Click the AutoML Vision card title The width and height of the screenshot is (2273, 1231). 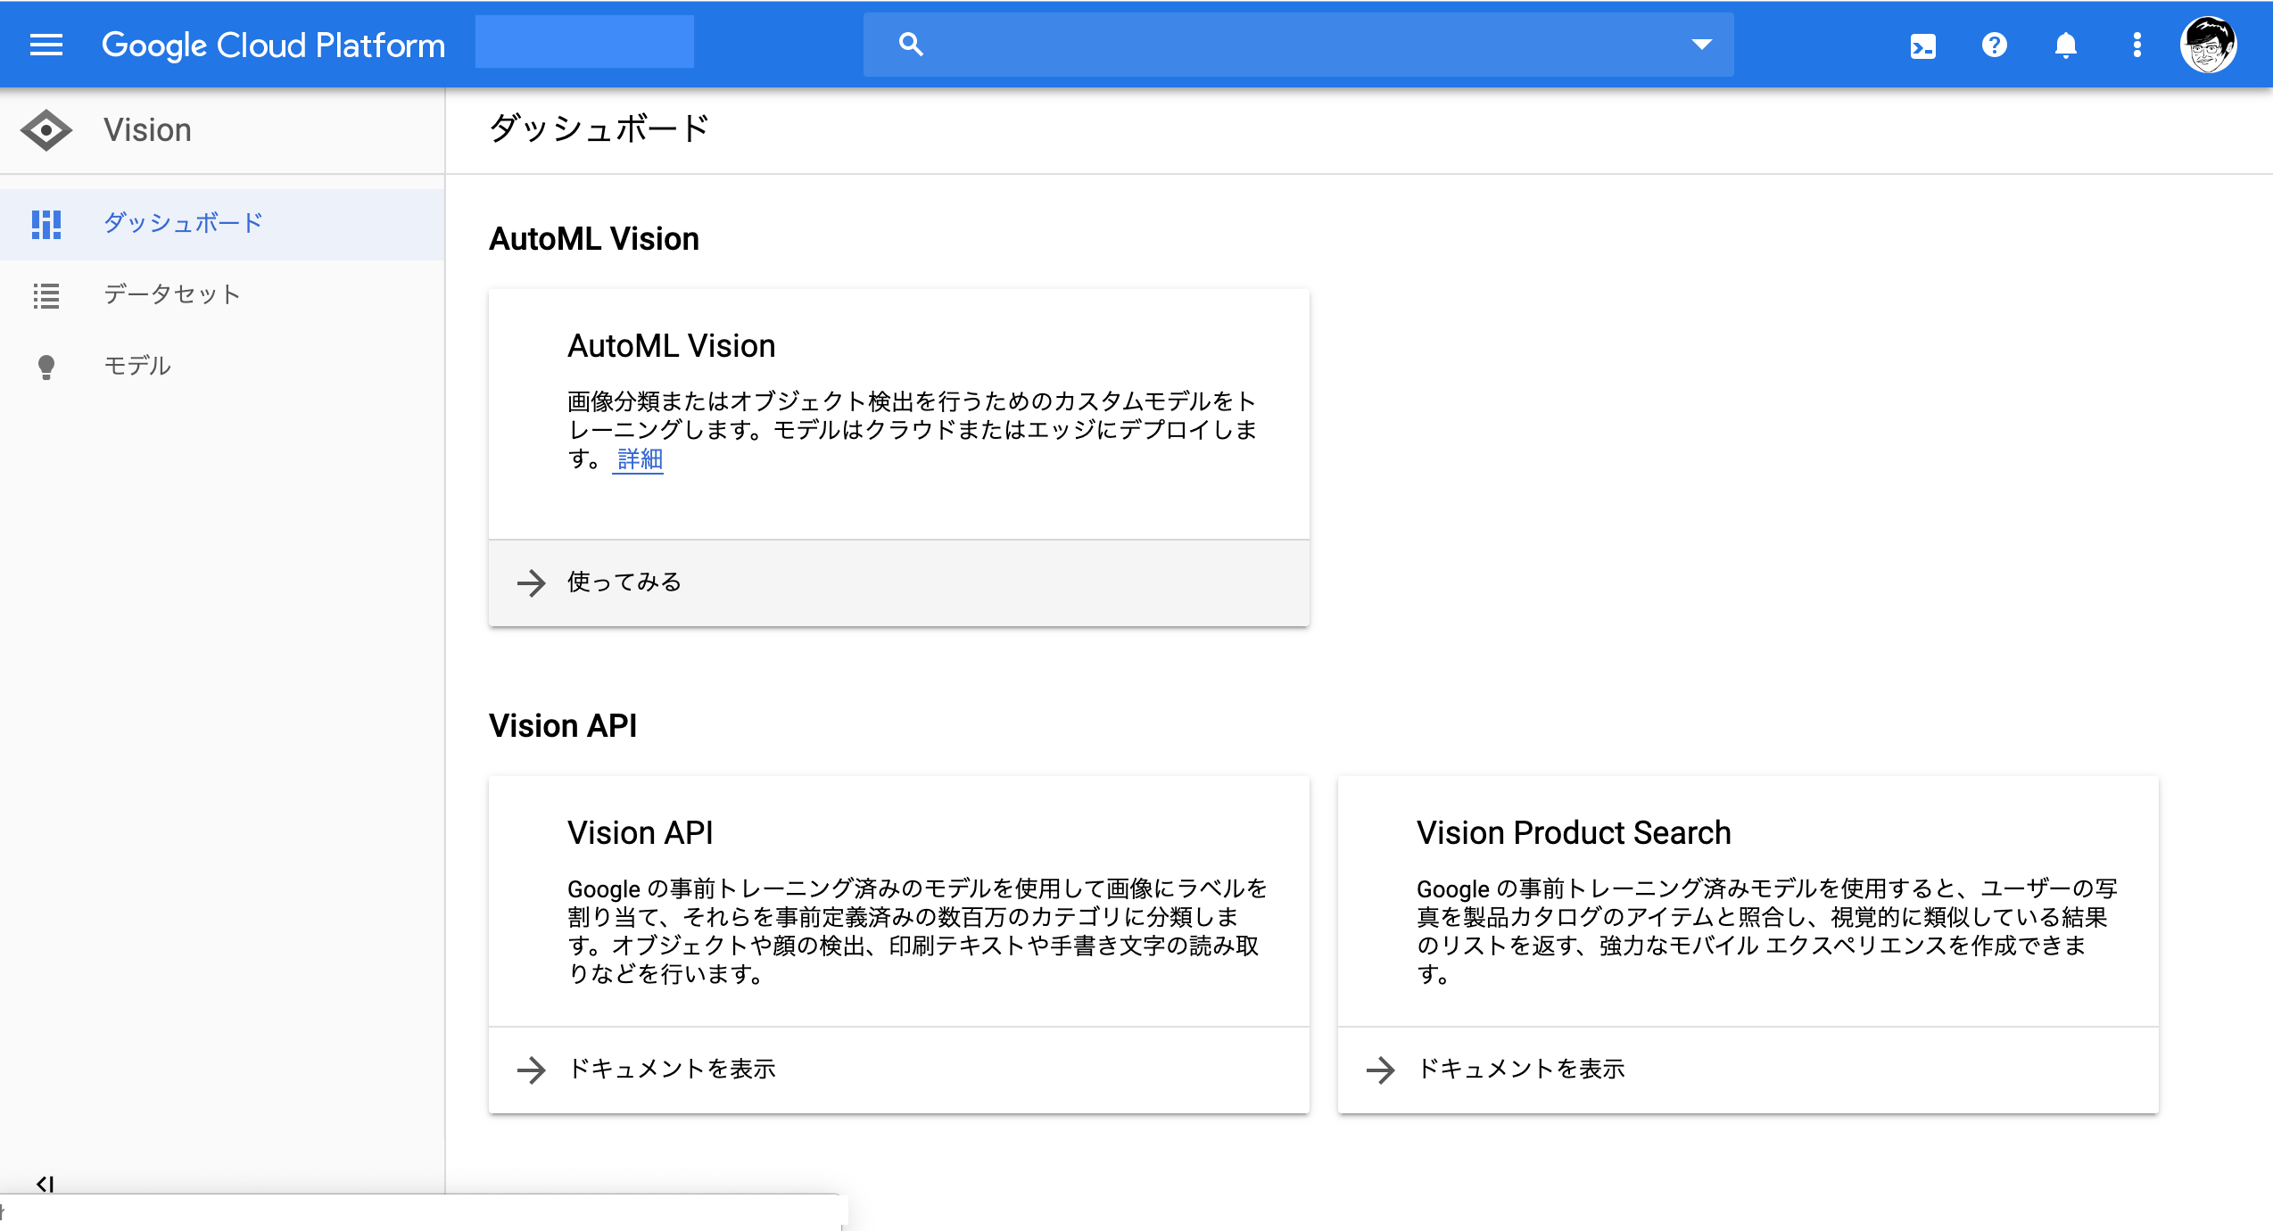point(671,346)
